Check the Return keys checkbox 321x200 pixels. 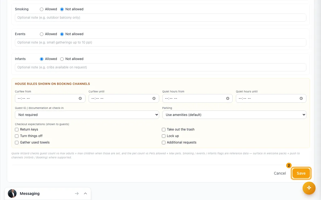[17, 129]
